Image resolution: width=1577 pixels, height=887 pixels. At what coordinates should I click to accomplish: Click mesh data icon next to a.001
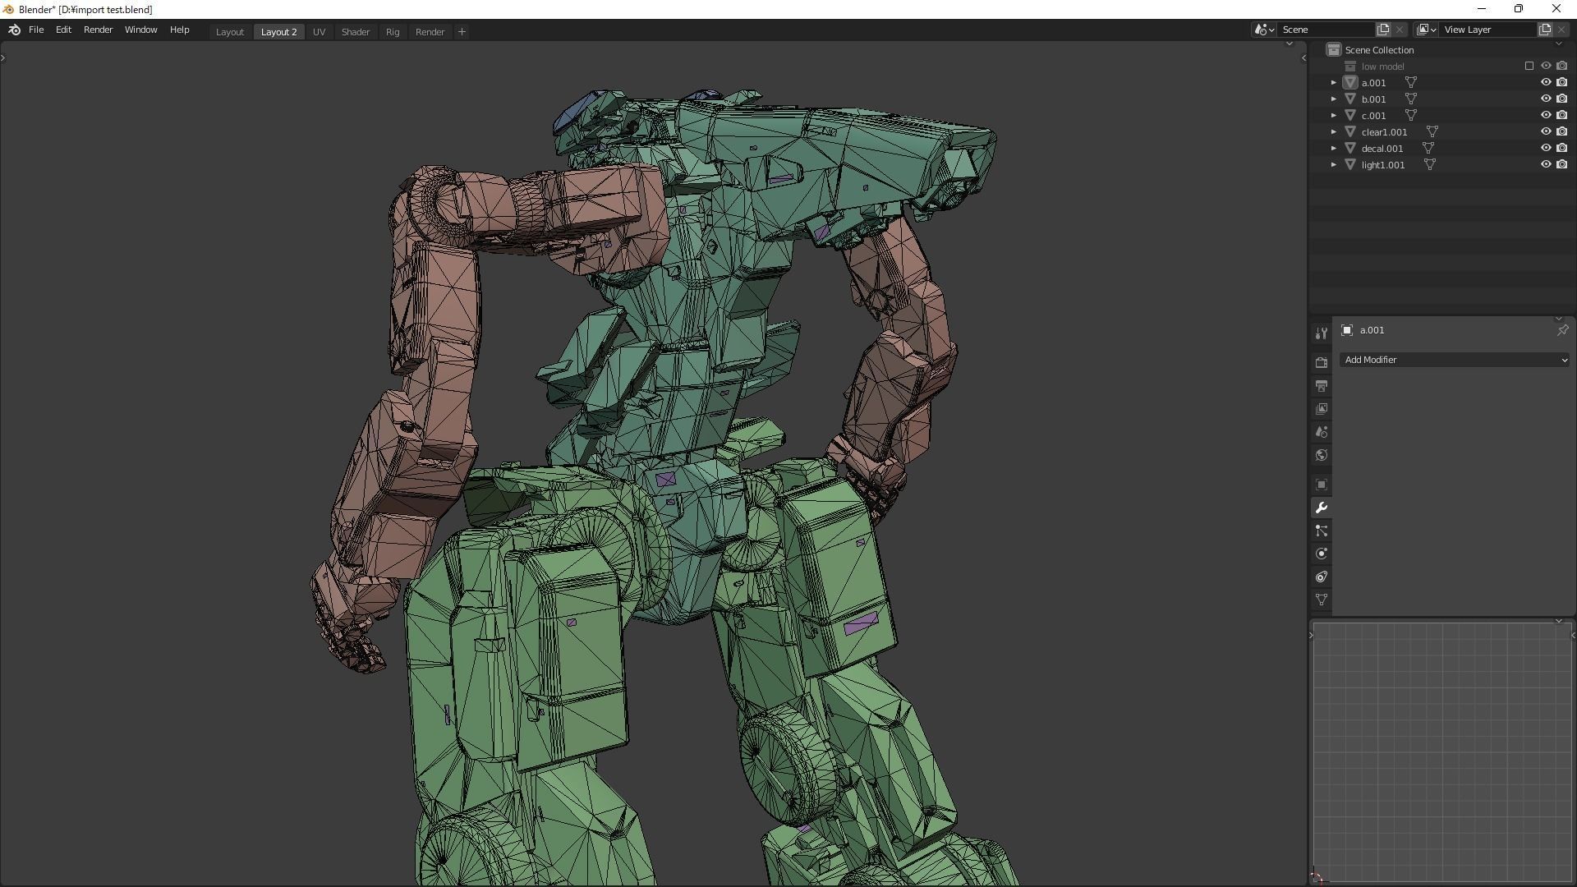pyautogui.click(x=1410, y=82)
